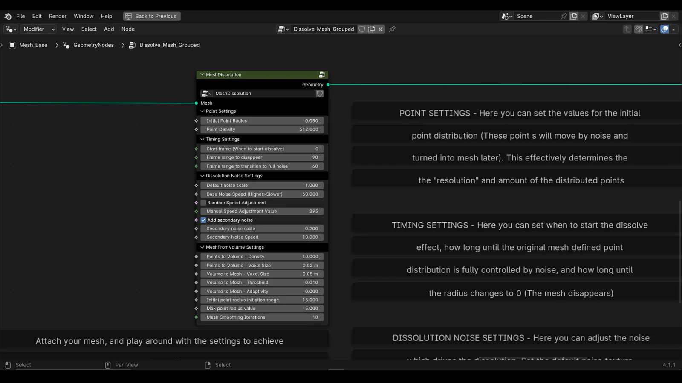Viewport: 682px width, 383px height.
Task: Click the node group icon on MeshDissolution header
Action: click(x=322, y=74)
